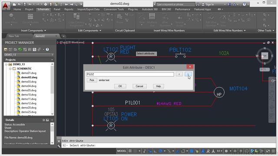Switch to the Panel ribbon tab
This screenshot has width=278, height=156.
[57, 9]
